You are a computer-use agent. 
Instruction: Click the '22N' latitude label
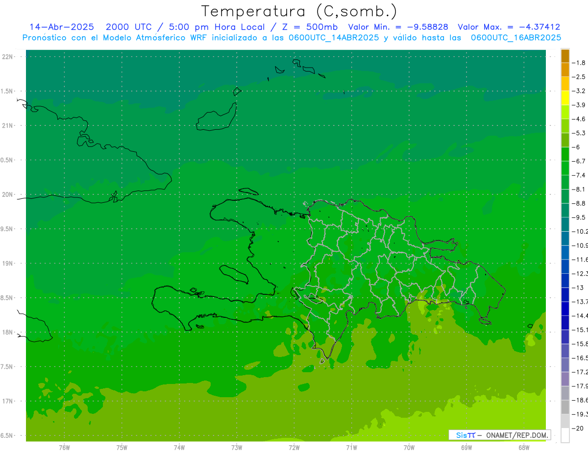tap(8, 57)
